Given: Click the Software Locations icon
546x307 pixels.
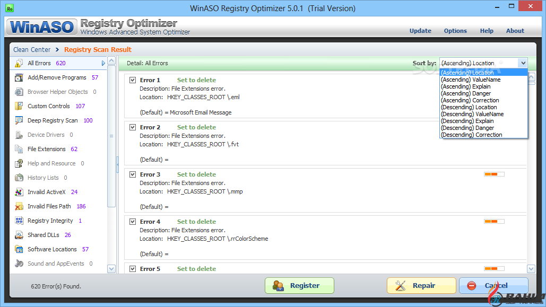Looking at the screenshot, I should coord(19,249).
